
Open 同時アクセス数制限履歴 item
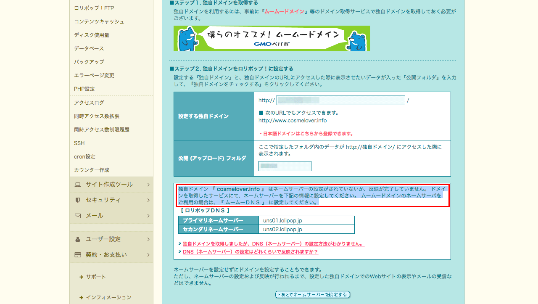pos(101,130)
